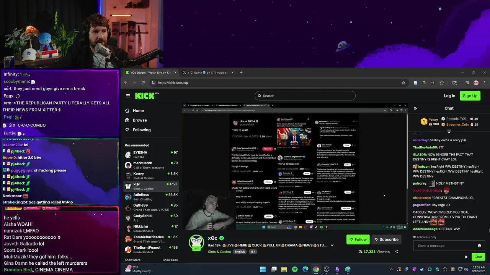490x275 pixels.
Task: Click the English language tag
Action: 240,252
